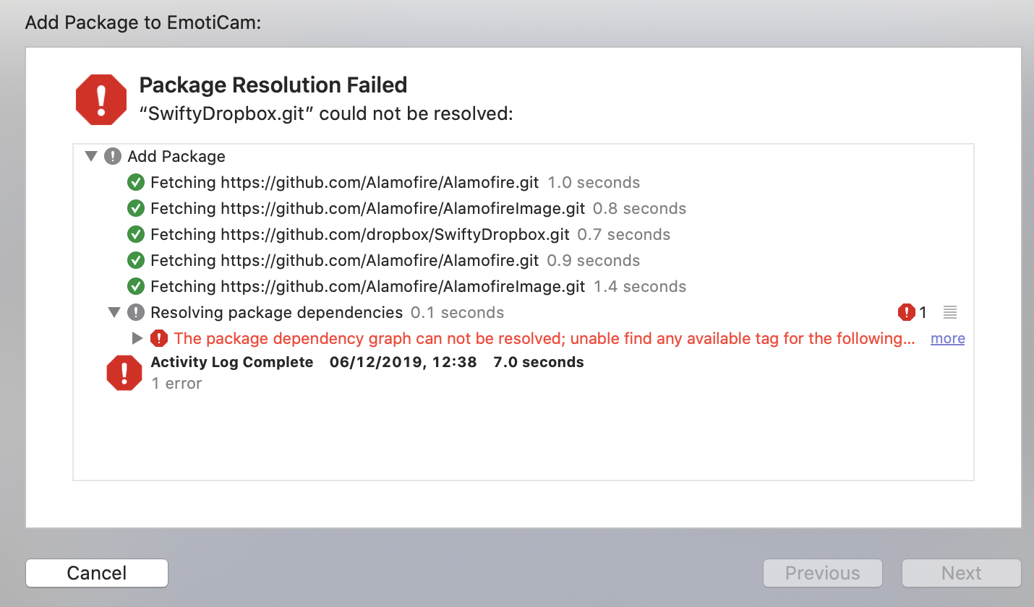
Task: Click the disabled Next button
Action: [x=961, y=572]
